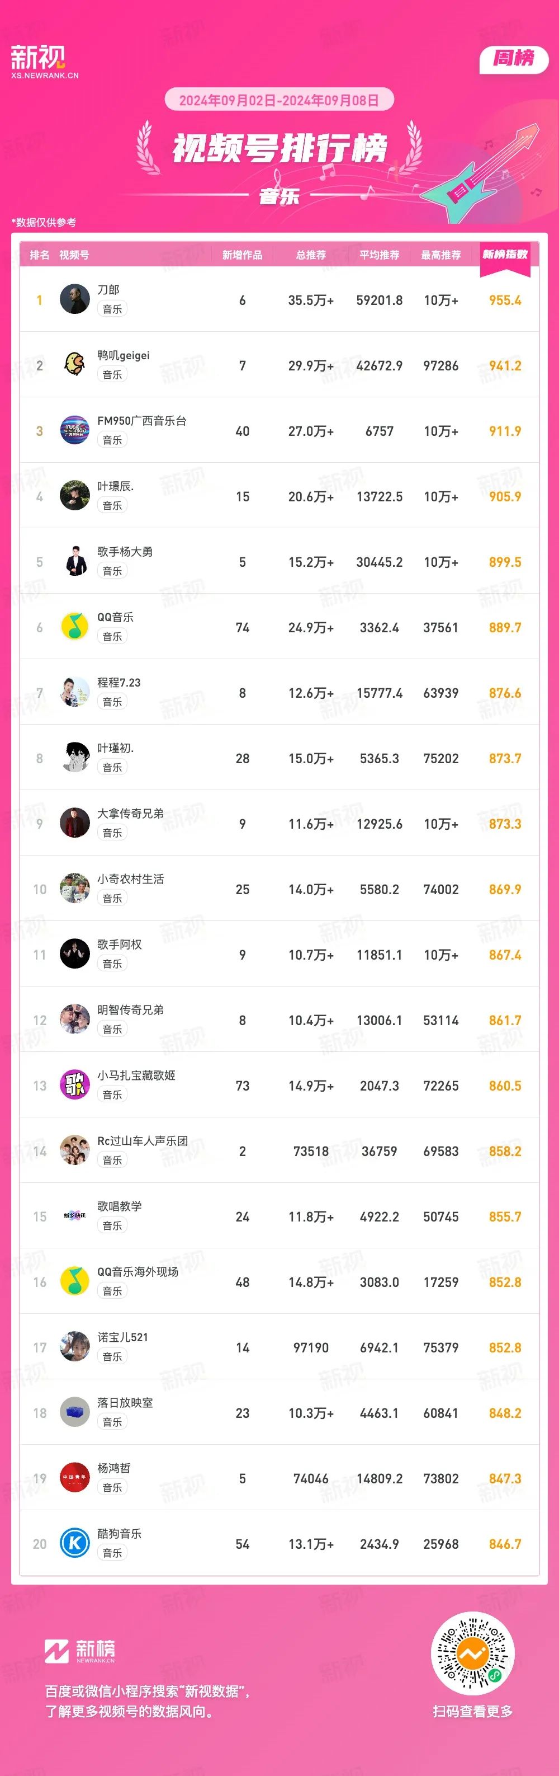The image size is (559, 1776).
Task: Open 小马扎宝藏歌姬 purple avatar icon
Action: pyautogui.click(x=74, y=1085)
